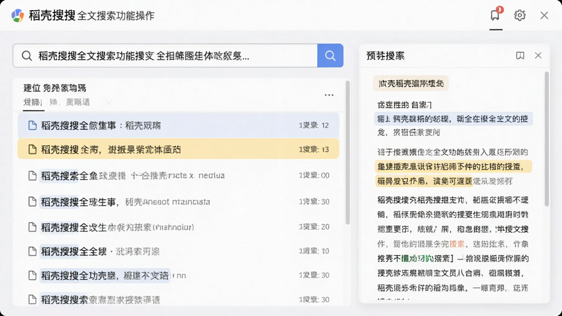Screen dimensions: 562x316
Task: Click the yellow highlighted passage in preview
Action: [x=453, y=174]
